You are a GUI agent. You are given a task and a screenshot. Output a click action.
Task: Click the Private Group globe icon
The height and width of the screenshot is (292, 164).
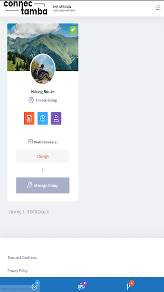click(x=31, y=100)
